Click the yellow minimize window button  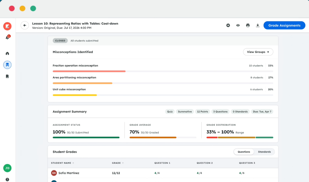click(22, 8)
